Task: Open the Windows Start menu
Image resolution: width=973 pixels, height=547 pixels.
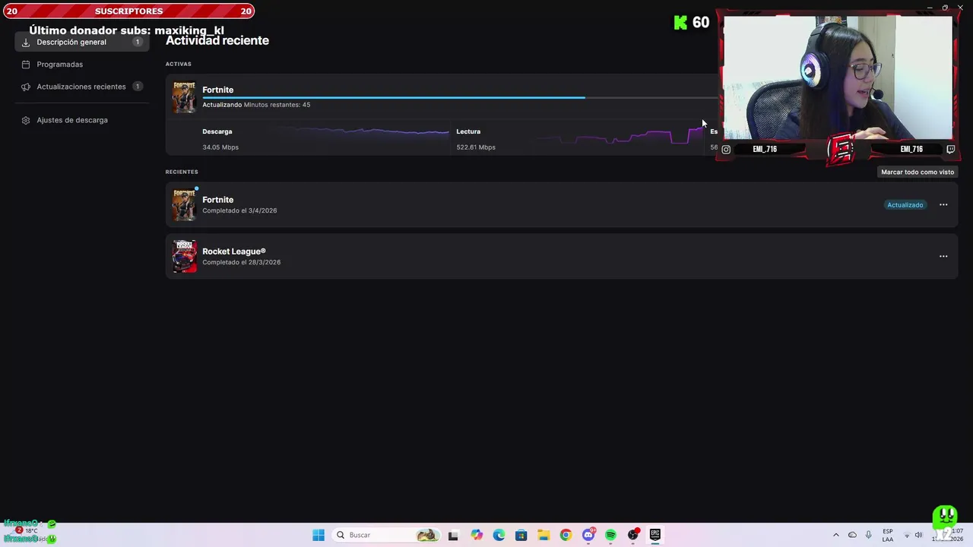Action: pyautogui.click(x=319, y=535)
